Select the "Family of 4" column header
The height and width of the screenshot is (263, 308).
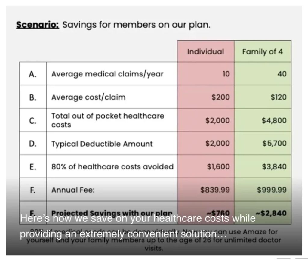tap(263, 51)
